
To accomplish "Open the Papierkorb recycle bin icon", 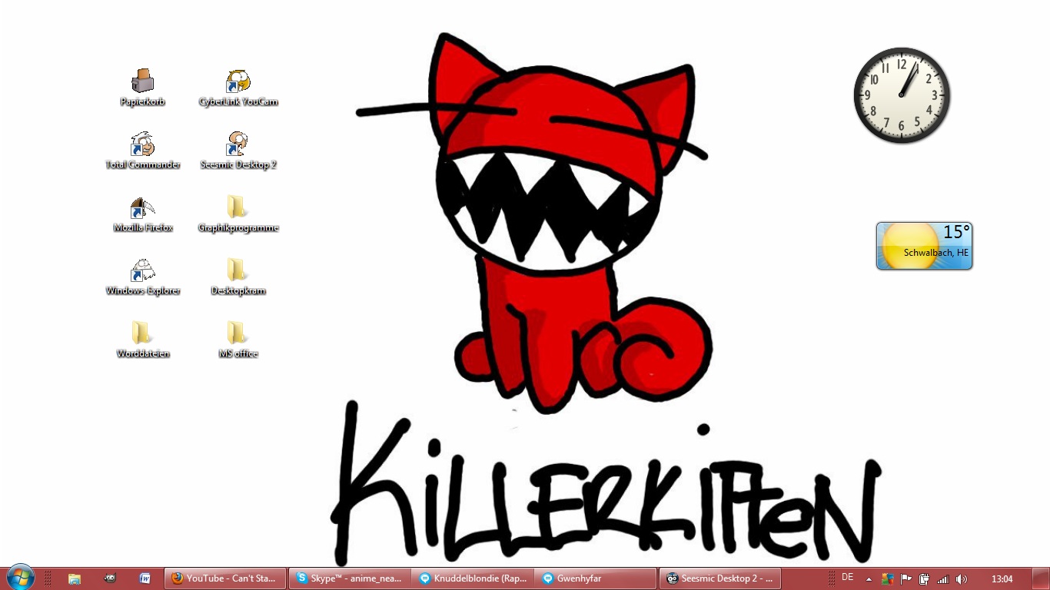I will [142, 81].
